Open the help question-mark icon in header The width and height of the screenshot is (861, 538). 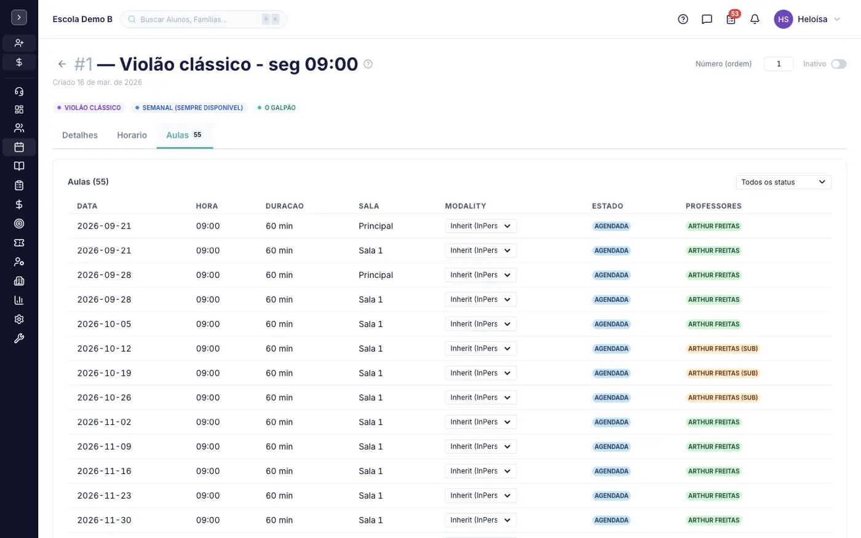pyautogui.click(x=683, y=19)
